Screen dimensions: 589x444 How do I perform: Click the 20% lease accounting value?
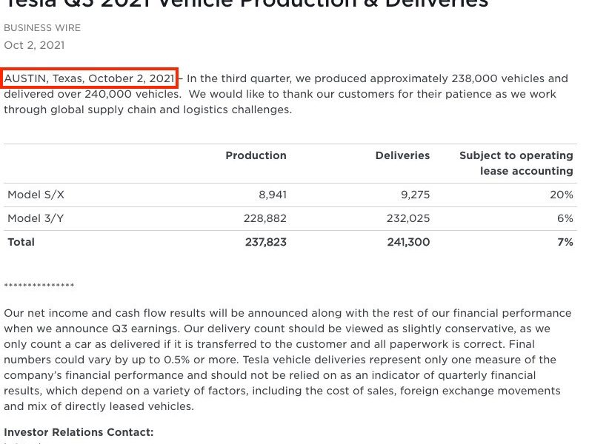562,195
